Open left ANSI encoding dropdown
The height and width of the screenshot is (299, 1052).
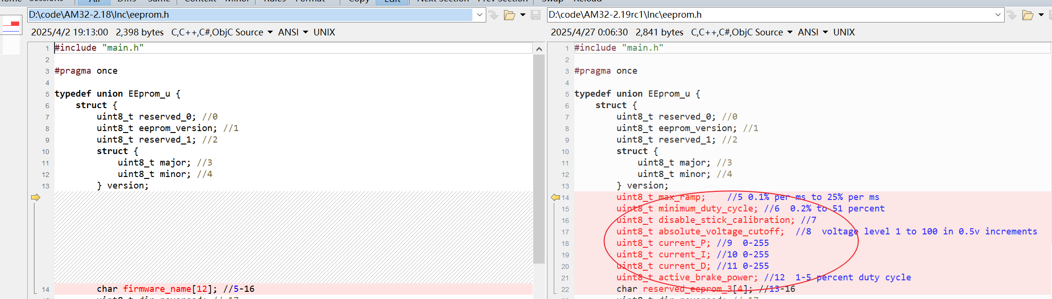point(293,32)
